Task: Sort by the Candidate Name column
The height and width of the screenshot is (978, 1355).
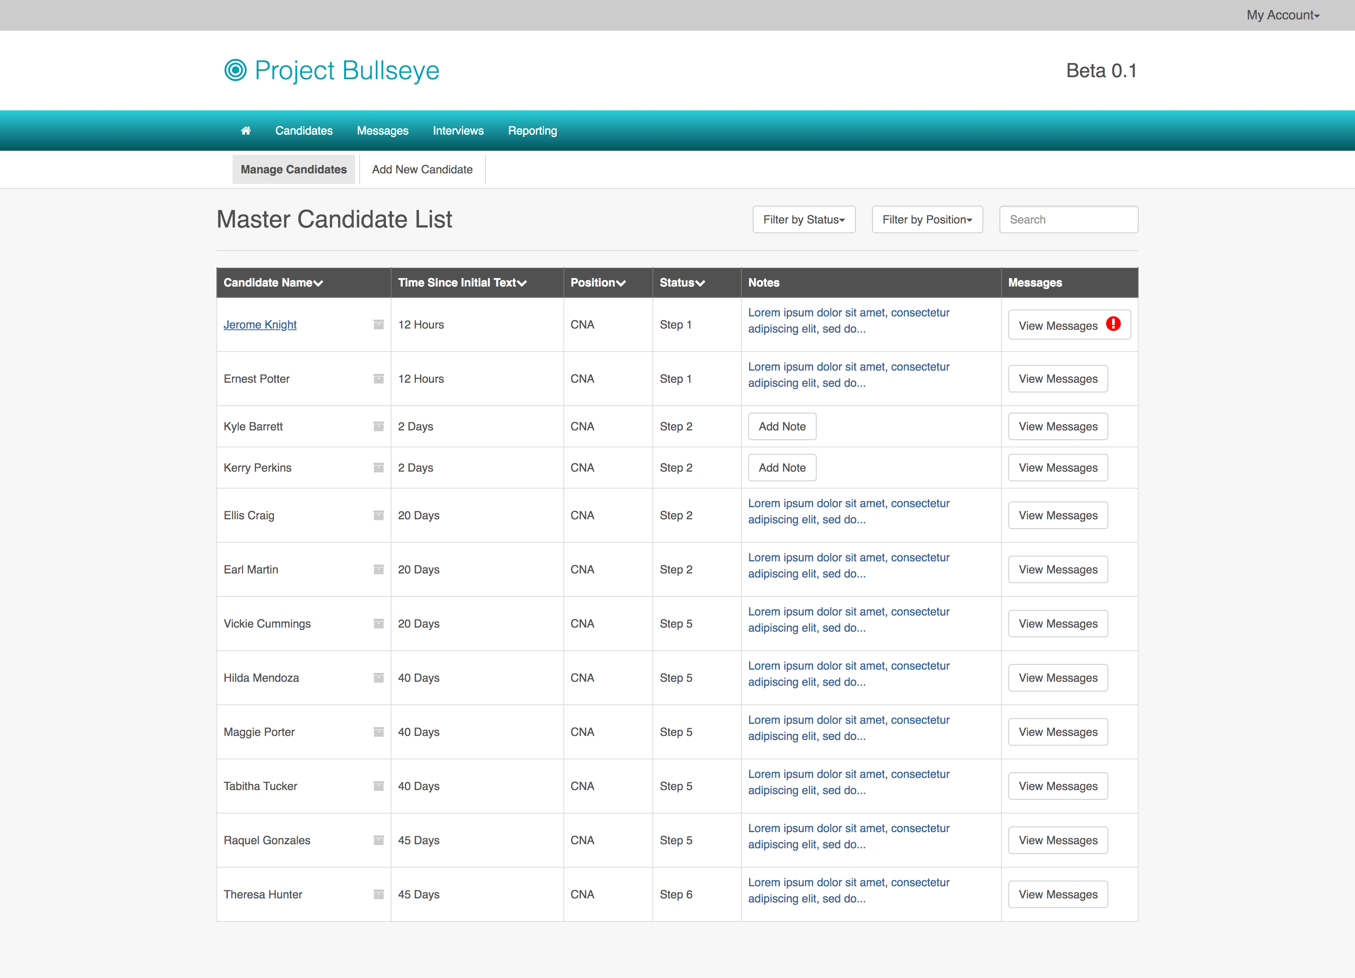Action: 273,283
